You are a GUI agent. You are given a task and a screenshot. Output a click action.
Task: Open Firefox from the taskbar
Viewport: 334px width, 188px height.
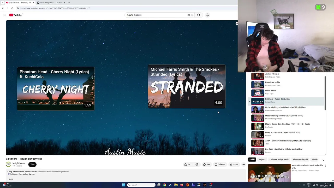tap(182, 185)
